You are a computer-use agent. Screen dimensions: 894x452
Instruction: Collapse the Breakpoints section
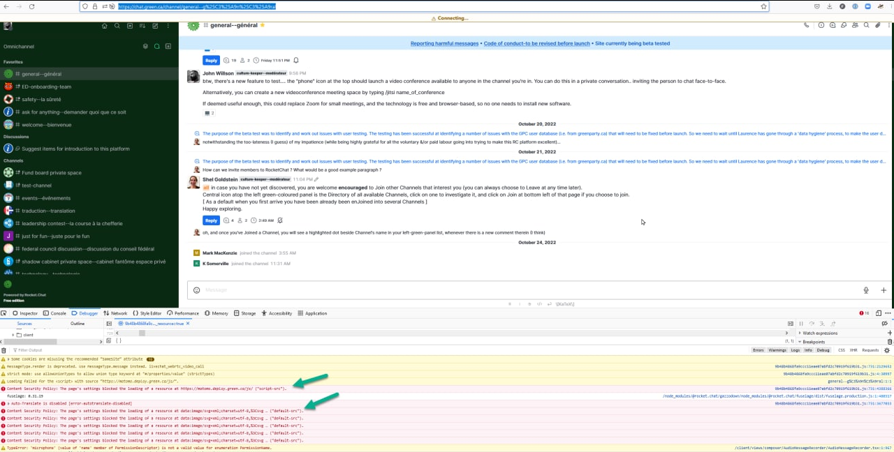click(x=800, y=342)
